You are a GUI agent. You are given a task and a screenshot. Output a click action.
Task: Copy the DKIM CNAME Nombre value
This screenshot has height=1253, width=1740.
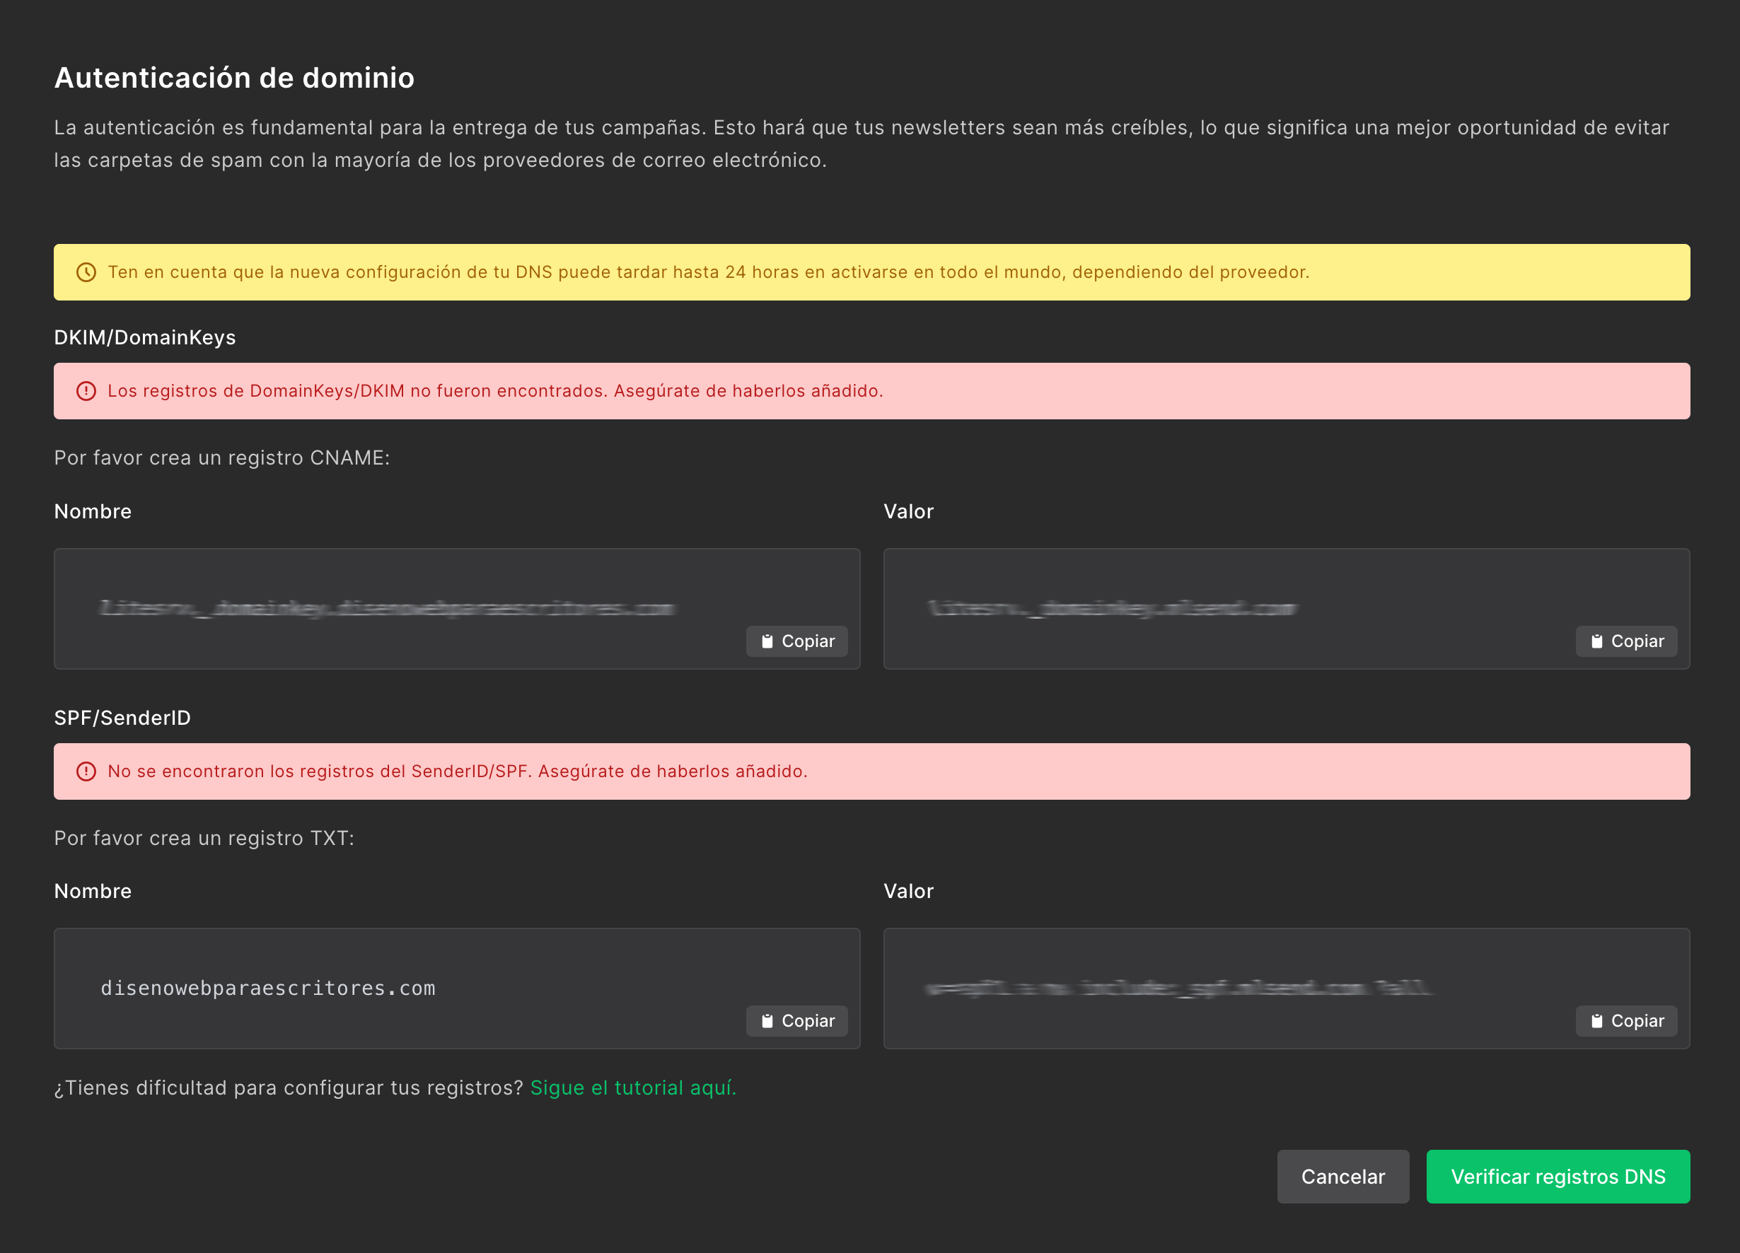796,641
